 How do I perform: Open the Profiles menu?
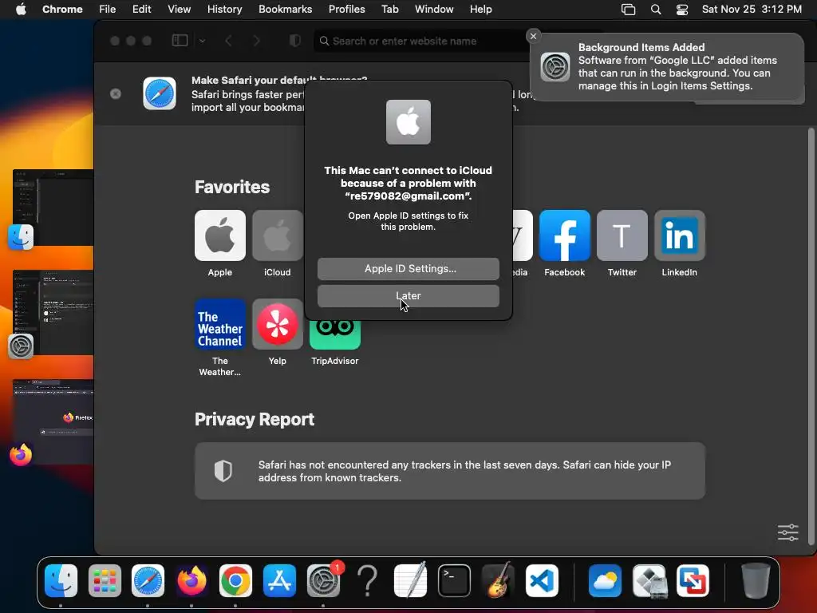(x=346, y=10)
